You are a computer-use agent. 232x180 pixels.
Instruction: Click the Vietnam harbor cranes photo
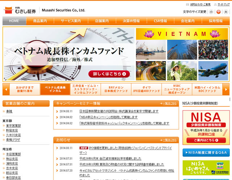151,50
